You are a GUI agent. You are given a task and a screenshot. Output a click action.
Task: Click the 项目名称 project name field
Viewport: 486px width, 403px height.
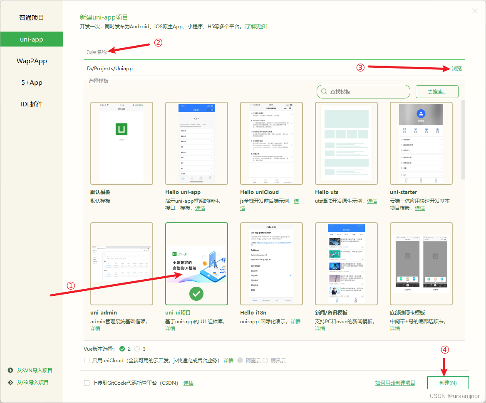tap(274, 52)
